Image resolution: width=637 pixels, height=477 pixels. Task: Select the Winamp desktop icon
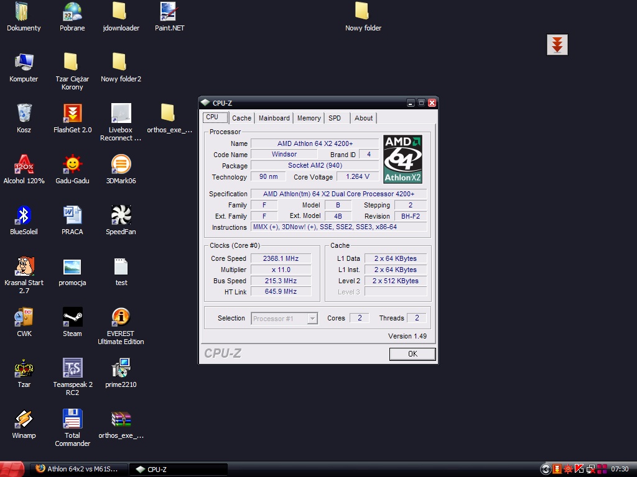pos(24,419)
